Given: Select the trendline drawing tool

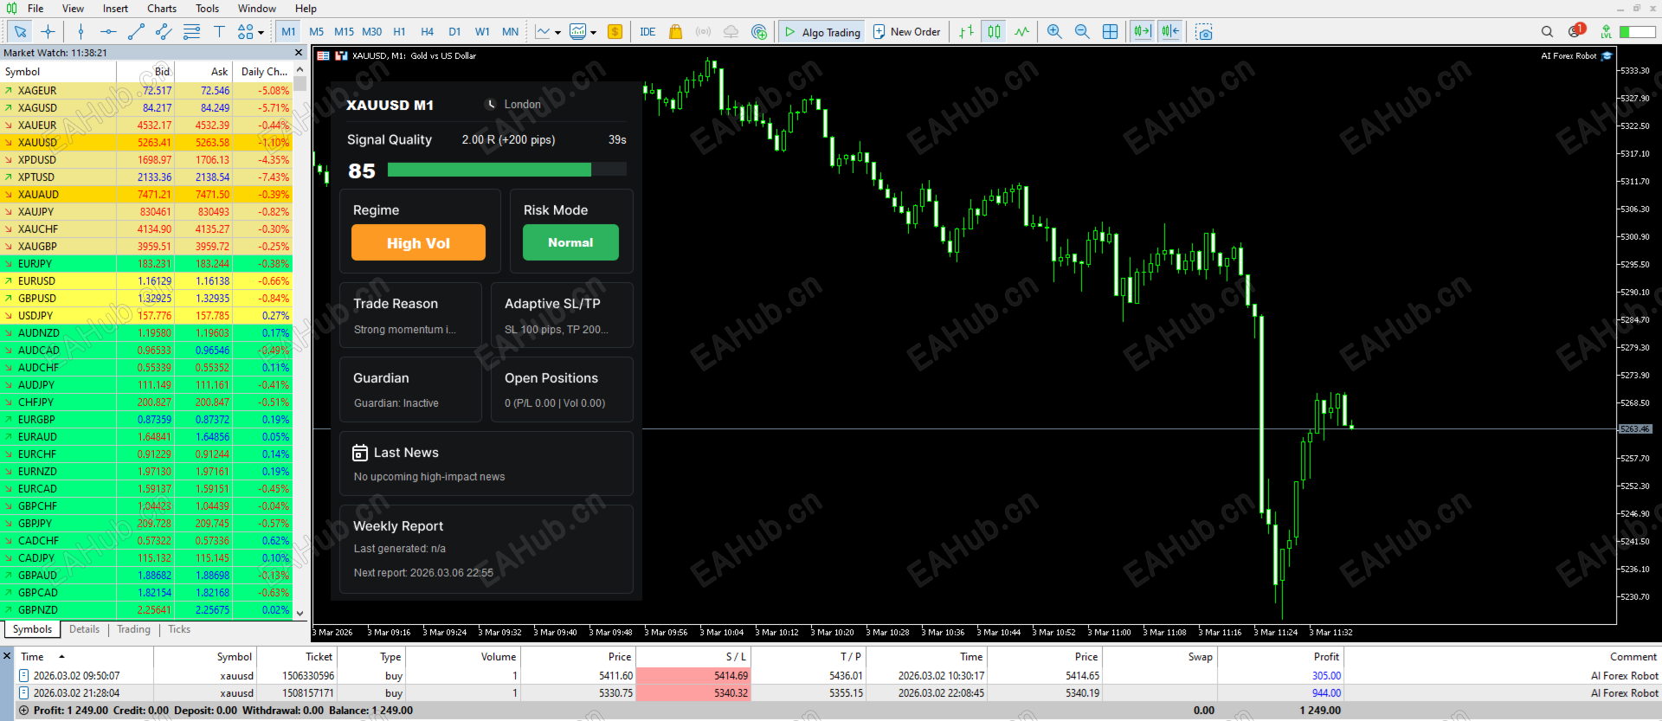Looking at the screenshot, I should 136,32.
